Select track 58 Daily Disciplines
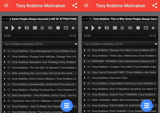This screenshot has height=113, width=160. coord(40,95)
